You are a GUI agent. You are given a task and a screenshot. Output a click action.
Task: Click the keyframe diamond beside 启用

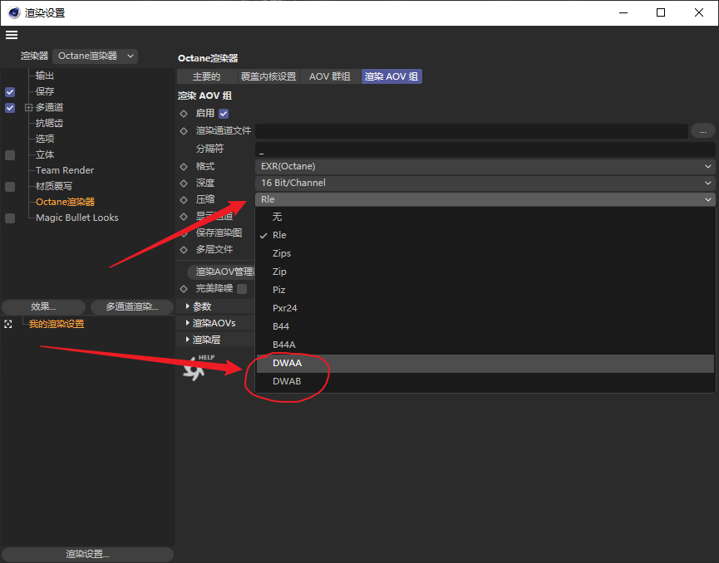tap(184, 114)
